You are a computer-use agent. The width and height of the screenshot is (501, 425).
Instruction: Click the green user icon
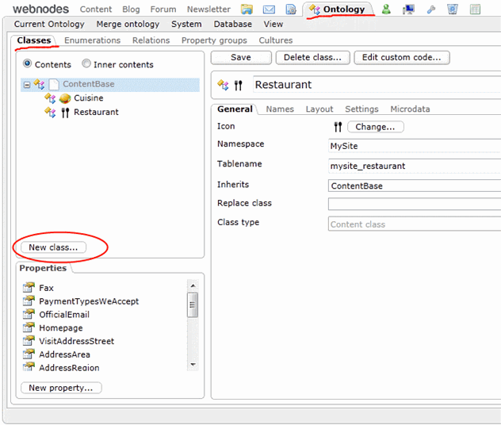pyautogui.click(x=386, y=10)
